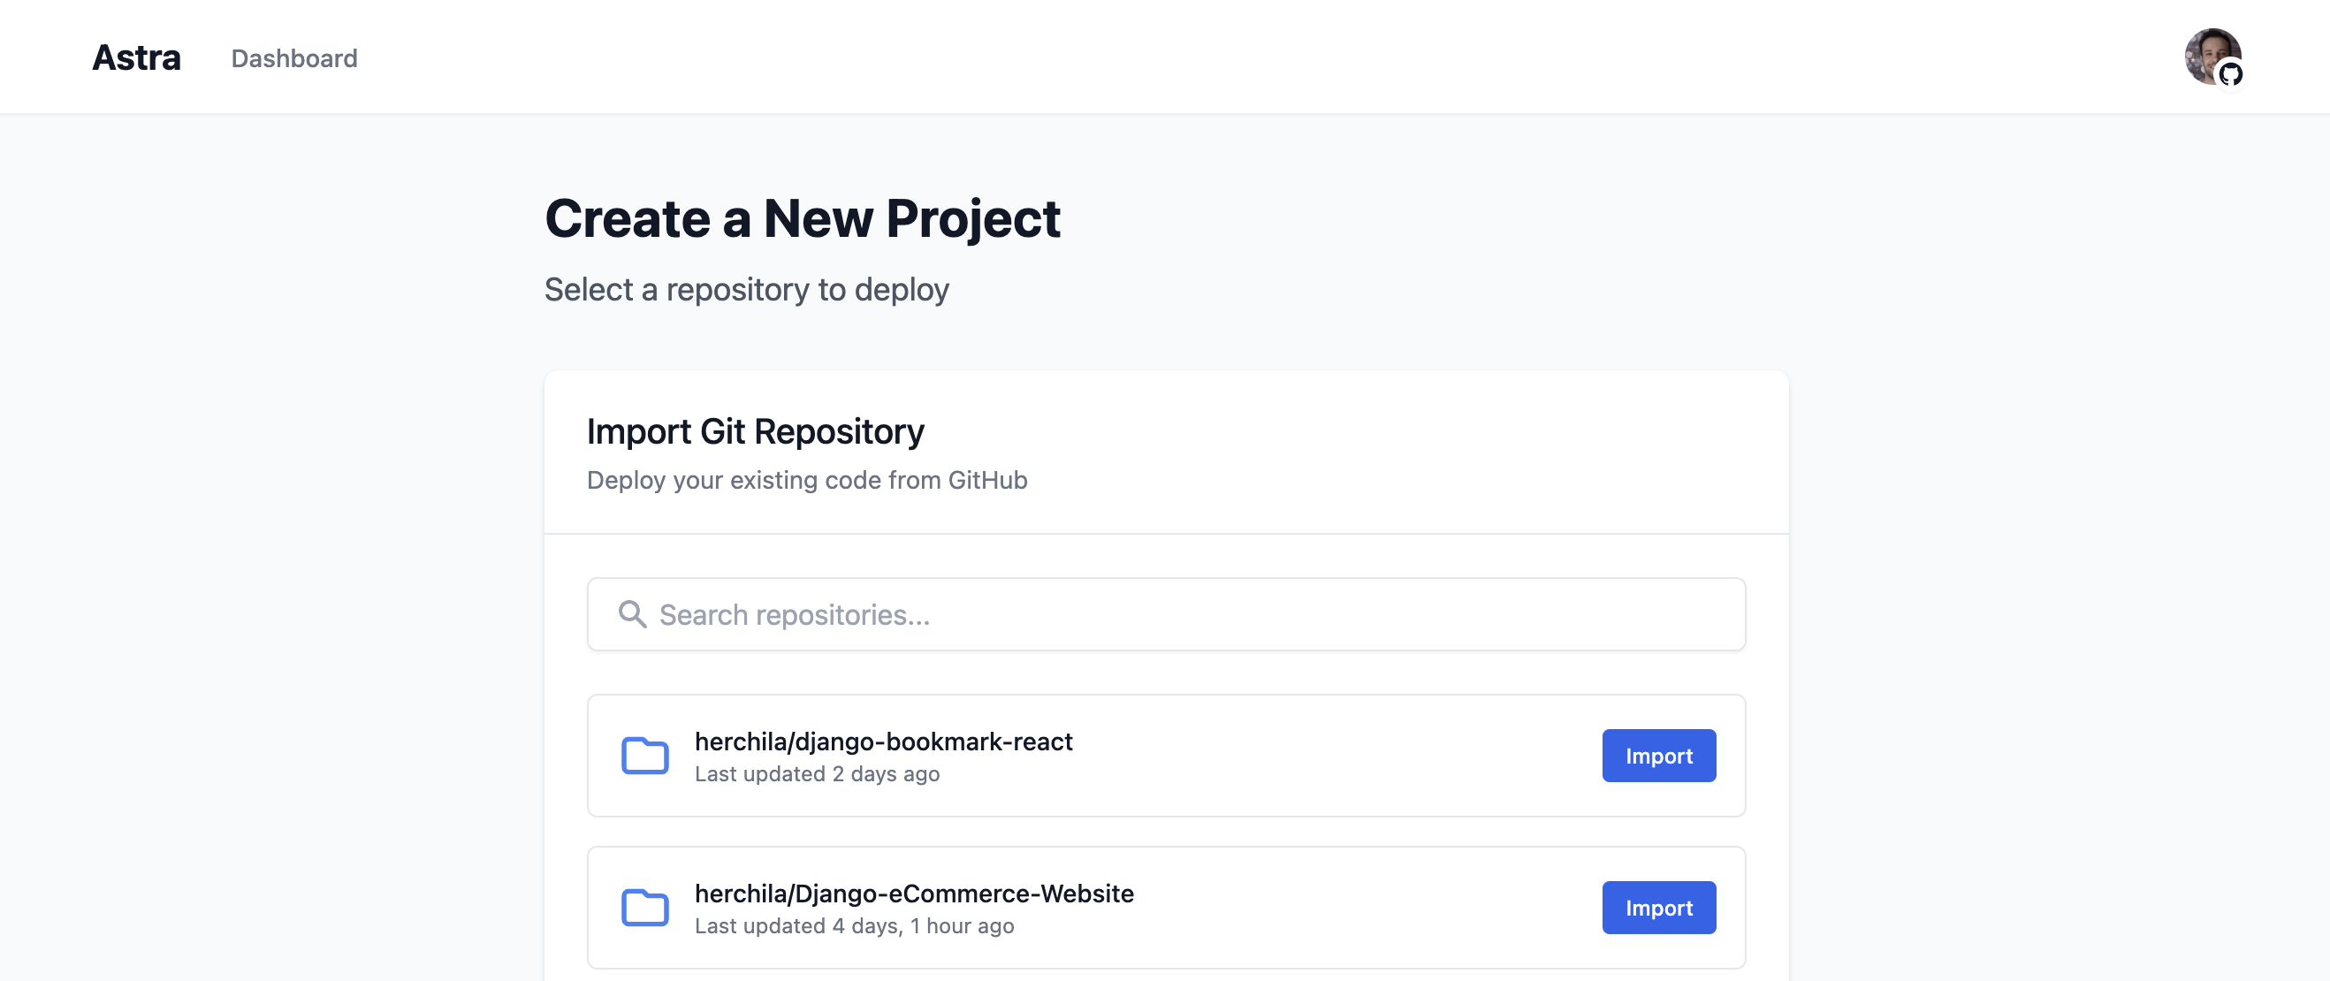Click 'Last updated 4 days, 1 hour ago'
Image resolution: width=2330 pixels, height=981 pixels.
point(854,926)
